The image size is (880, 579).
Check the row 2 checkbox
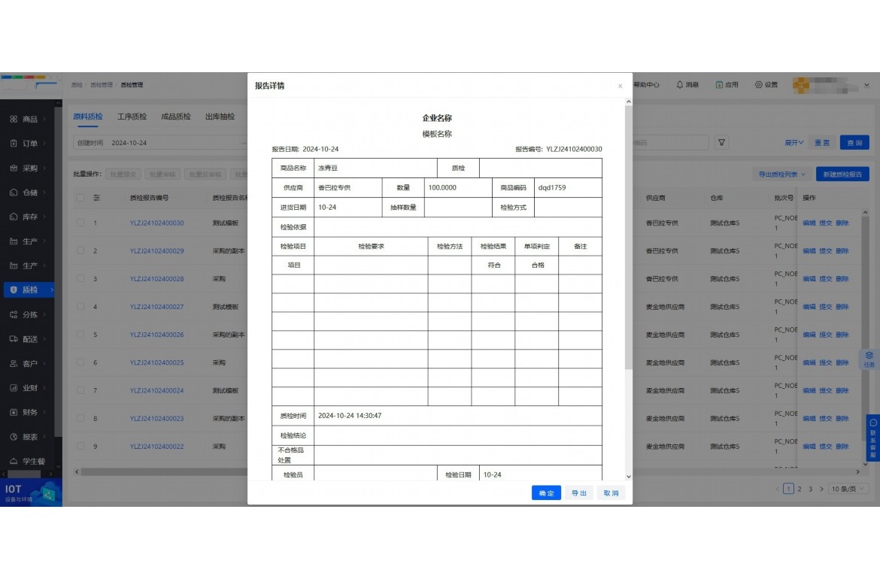[80, 251]
